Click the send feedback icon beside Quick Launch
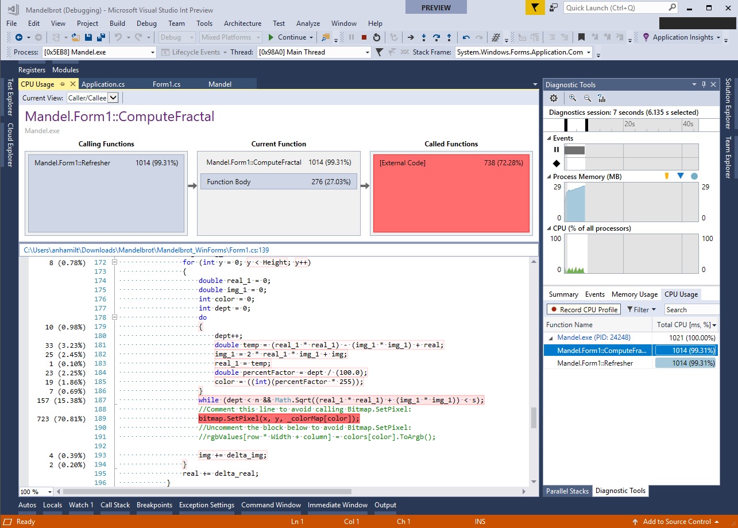The image size is (738, 528). [554, 7]
